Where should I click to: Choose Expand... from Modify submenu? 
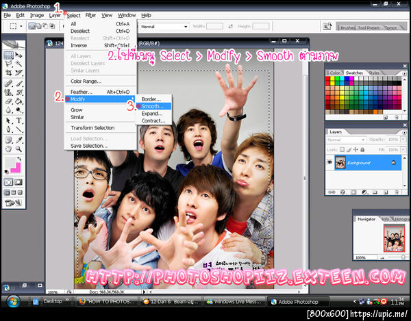tap(154, 114)
